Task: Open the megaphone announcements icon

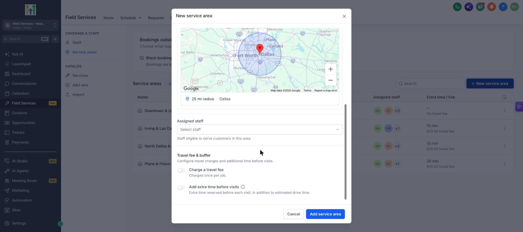Action: (x=480, y=7)
